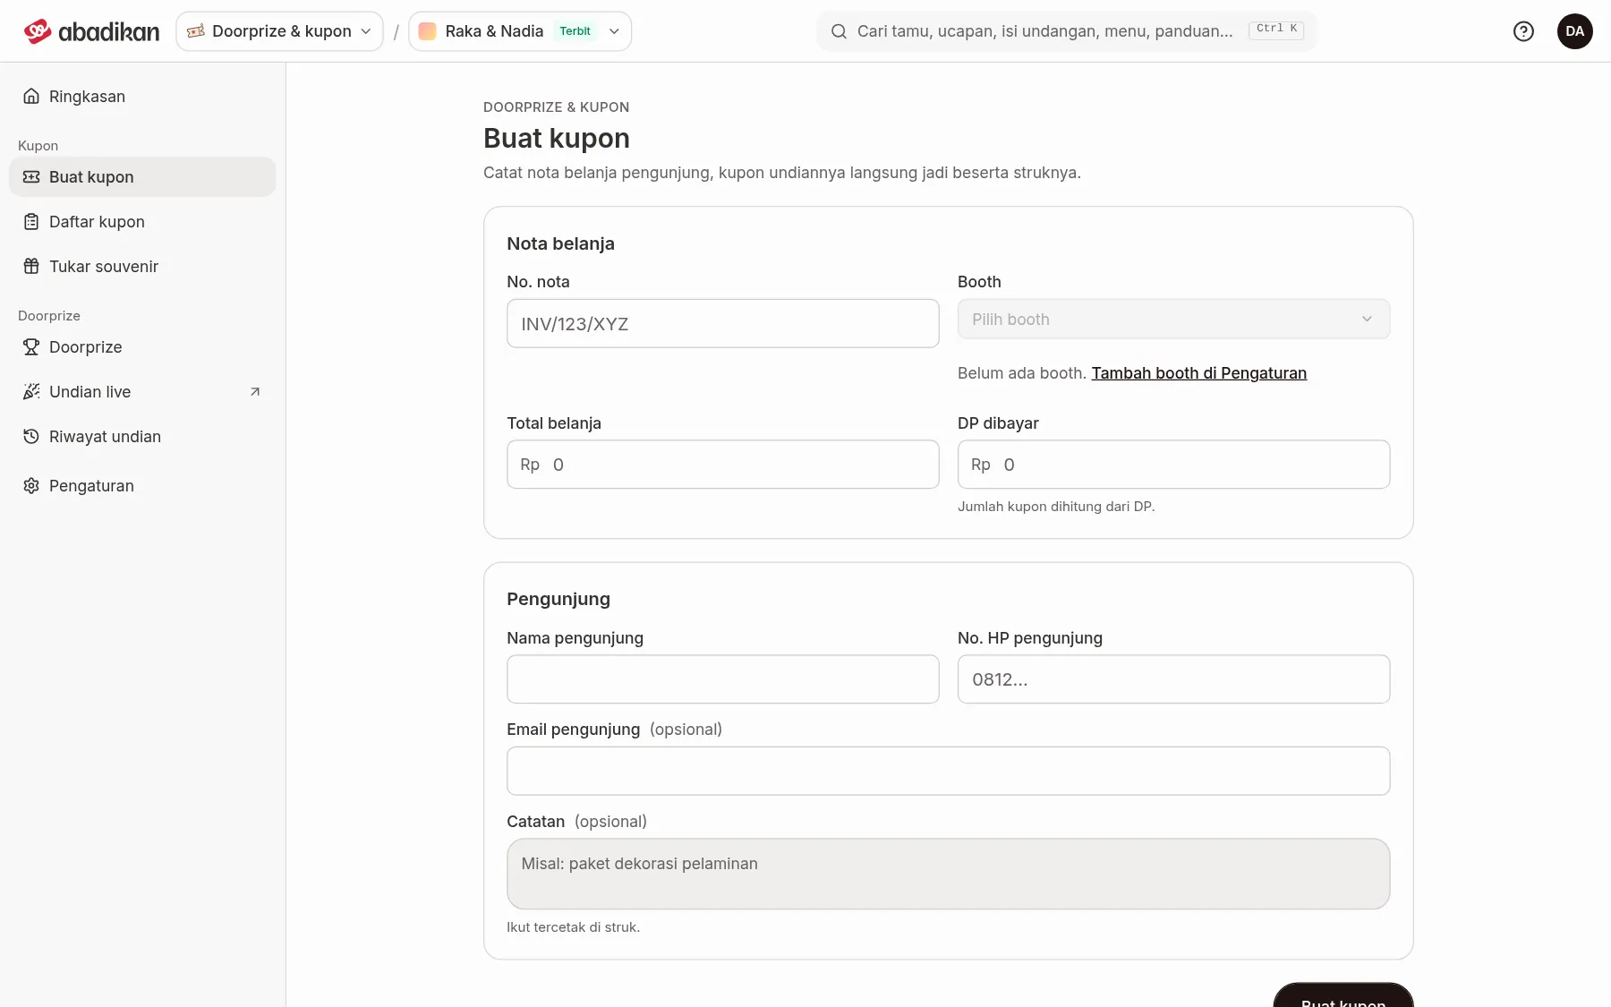Click the search magnifier icon
This screenshot has height=1007, width=1611.
[839, 31]
